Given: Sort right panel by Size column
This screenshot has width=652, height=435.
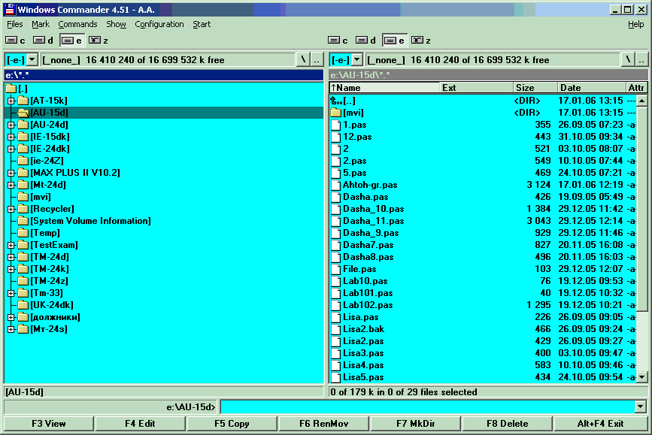Looking at the screenshot, I should [535, 88].
